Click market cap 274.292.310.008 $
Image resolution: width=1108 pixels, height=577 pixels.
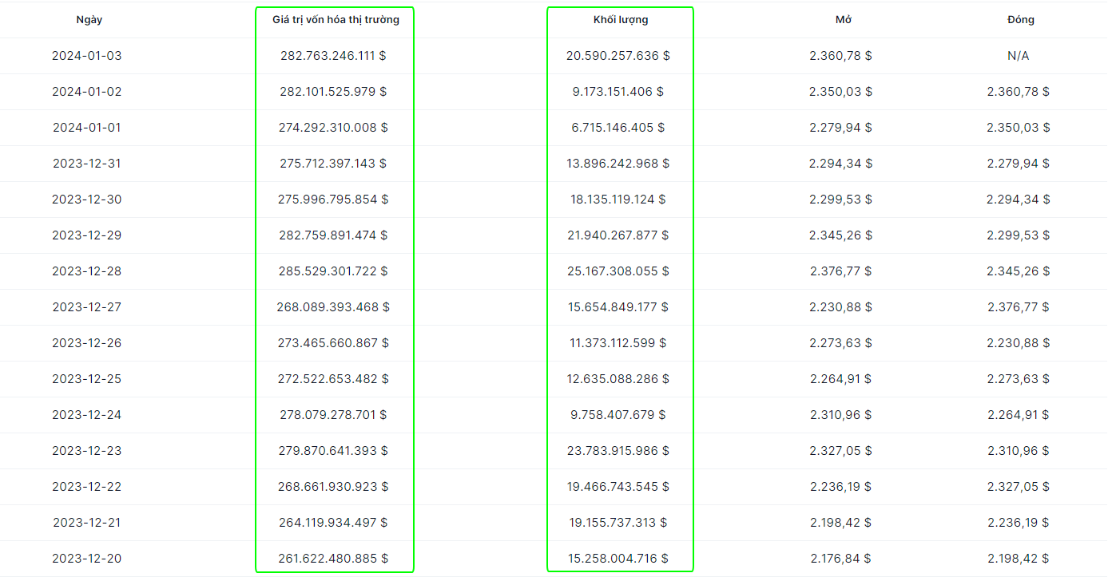click(x=334, y=128)
